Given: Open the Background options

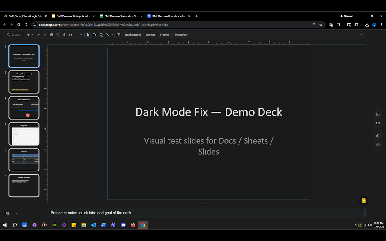Looking at the screenshot, I should (133, 35).
